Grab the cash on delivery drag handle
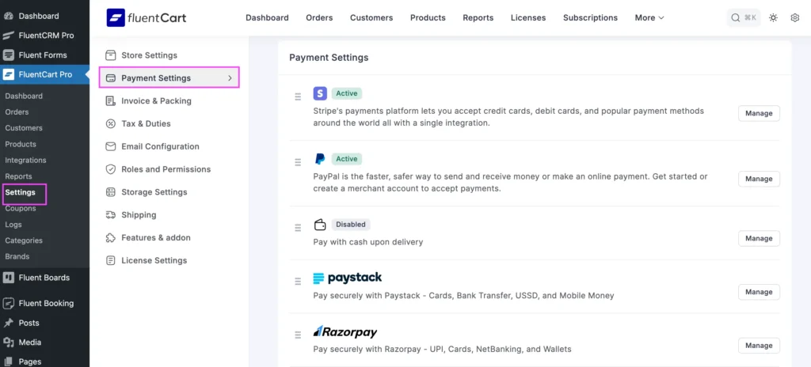Image resolution: width=811 pixels, height=367 pixels. point(298,228)
